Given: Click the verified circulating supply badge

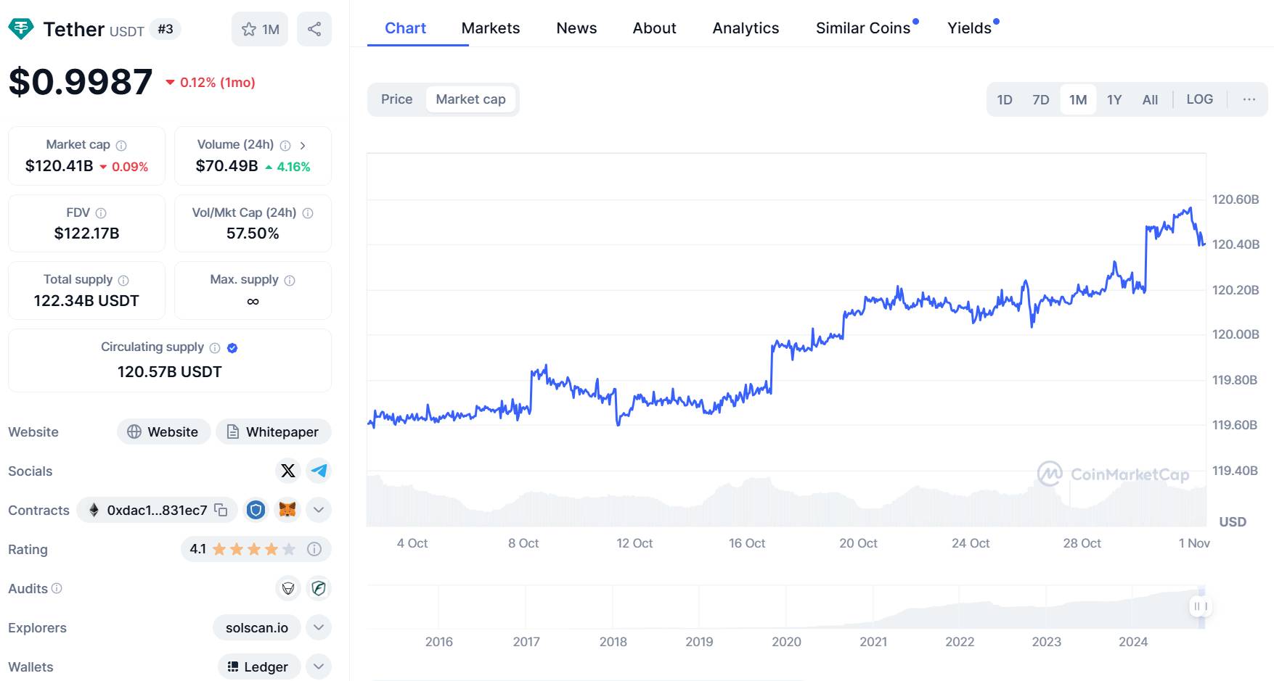Looking at the screenshot, I should [232, 347].
